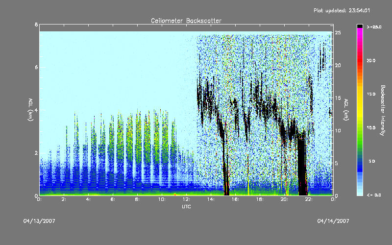Screen dimensions: 392x245
Task: Select the "AGL (kft)" axis label
Action: click(346, 110)
